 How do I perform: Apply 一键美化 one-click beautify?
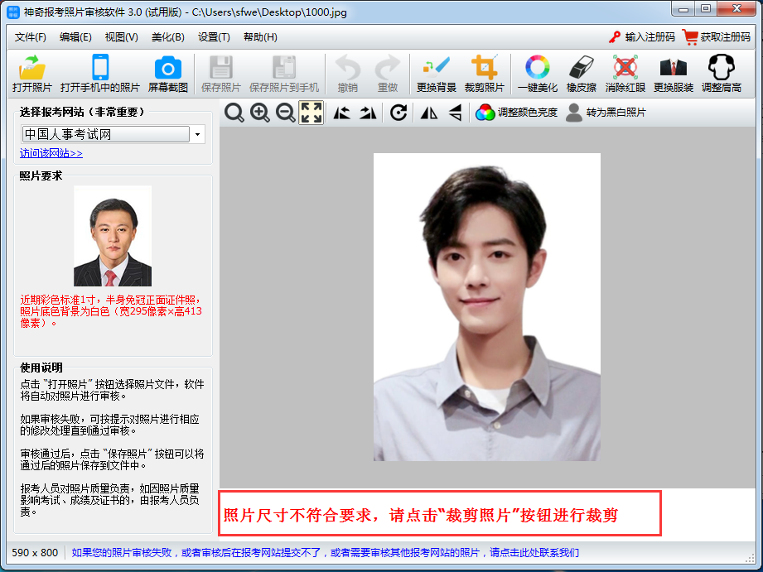[x=537, y=74]
